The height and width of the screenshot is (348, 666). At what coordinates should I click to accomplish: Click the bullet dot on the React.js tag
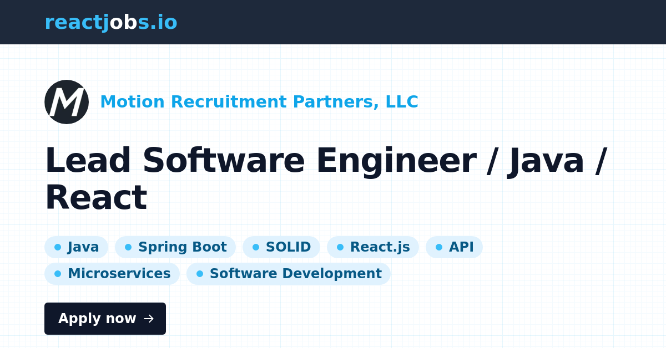[x=341, y=247]
